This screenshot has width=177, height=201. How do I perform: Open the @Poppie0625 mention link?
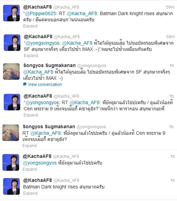click(41, 14)
